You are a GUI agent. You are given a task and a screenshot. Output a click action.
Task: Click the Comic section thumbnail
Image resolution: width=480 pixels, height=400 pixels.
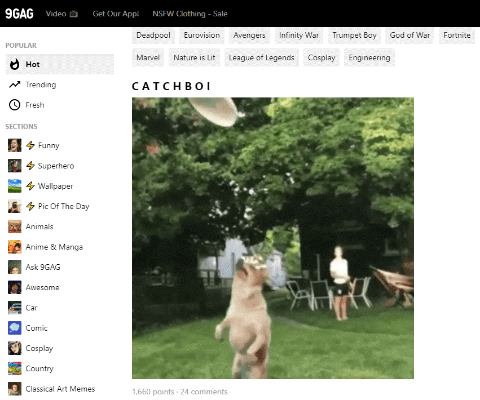point(15,328)
